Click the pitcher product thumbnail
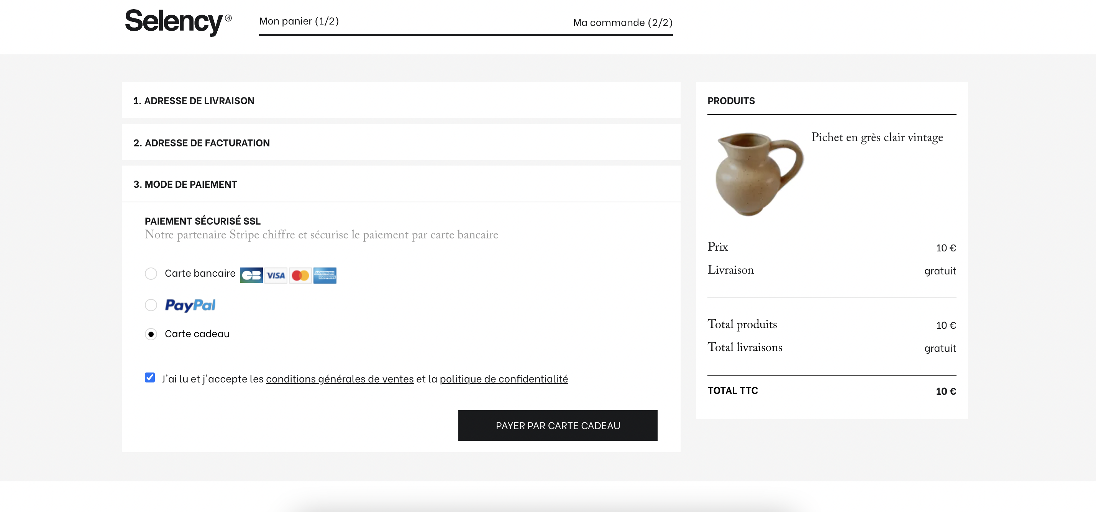The image size is (1096, 512). 760,174
